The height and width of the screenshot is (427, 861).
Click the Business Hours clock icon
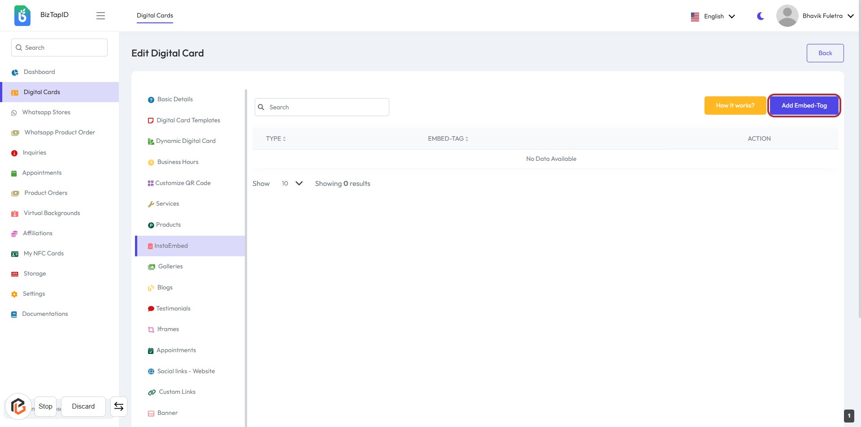click(x=151, y=163)
